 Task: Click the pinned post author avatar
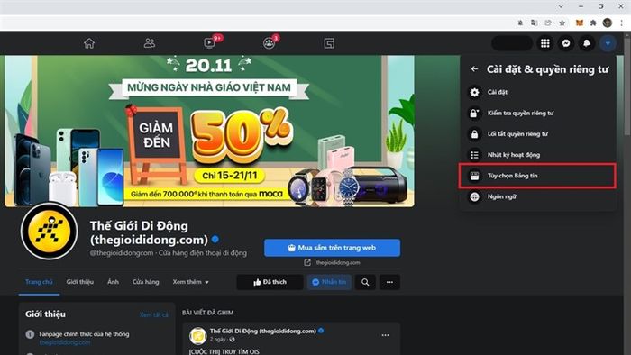pos(198,336)
